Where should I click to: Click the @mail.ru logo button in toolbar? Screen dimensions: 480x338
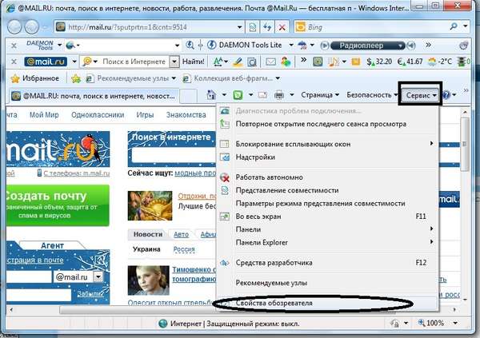tap(45, 61)
